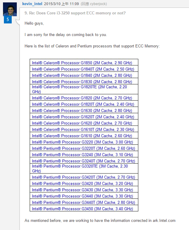The width and height of the screenshot is (189, 230).
Task: Open Celeron Processor G1850 link
Action: [x=82, y=63]
